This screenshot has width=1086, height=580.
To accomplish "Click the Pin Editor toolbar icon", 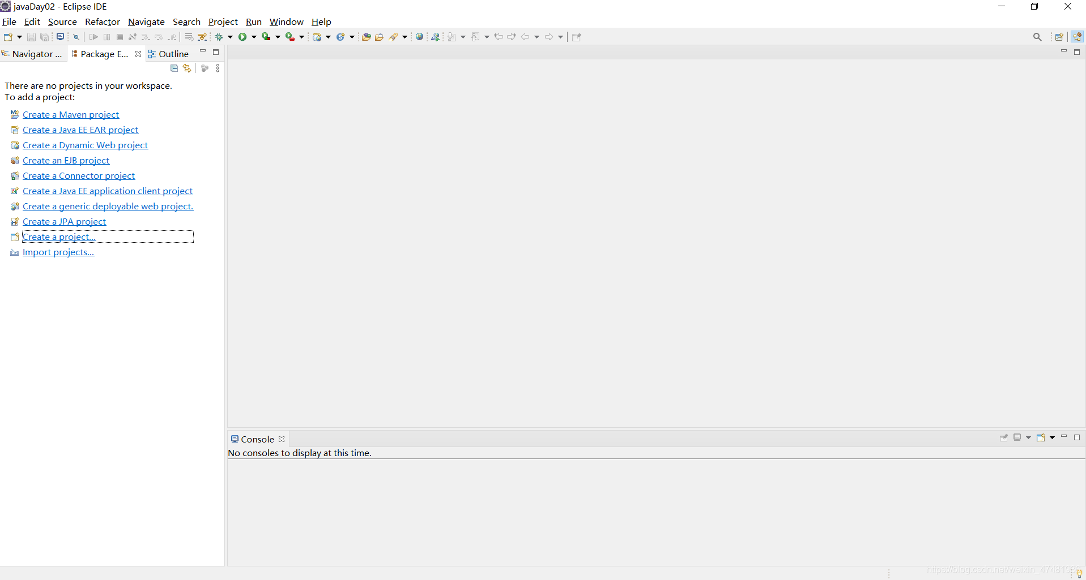I will coord(577,37).
